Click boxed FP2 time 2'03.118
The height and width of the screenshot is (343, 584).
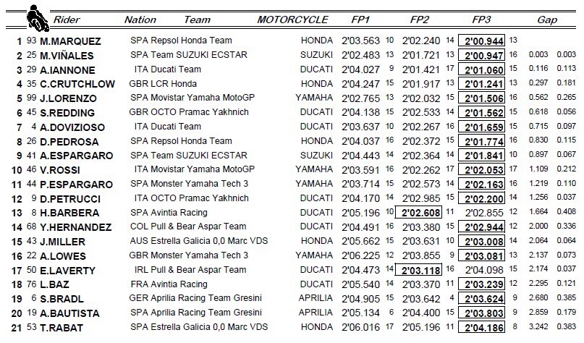(418, 268)
